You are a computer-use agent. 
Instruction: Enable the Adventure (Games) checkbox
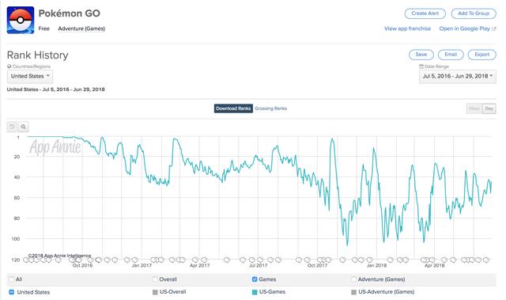[353, 279]
